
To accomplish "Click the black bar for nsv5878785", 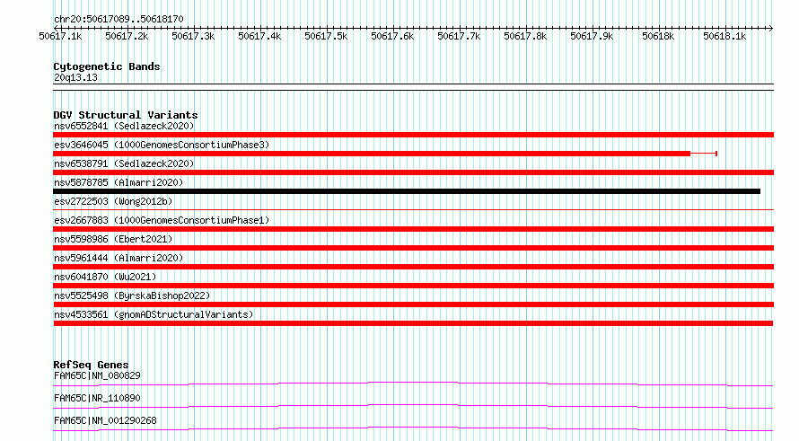I will click(x=407, y=191).
